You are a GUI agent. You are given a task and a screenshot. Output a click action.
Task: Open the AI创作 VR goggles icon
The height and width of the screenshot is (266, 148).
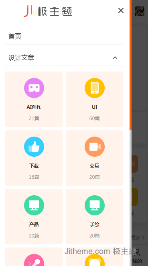click(34, 88)
